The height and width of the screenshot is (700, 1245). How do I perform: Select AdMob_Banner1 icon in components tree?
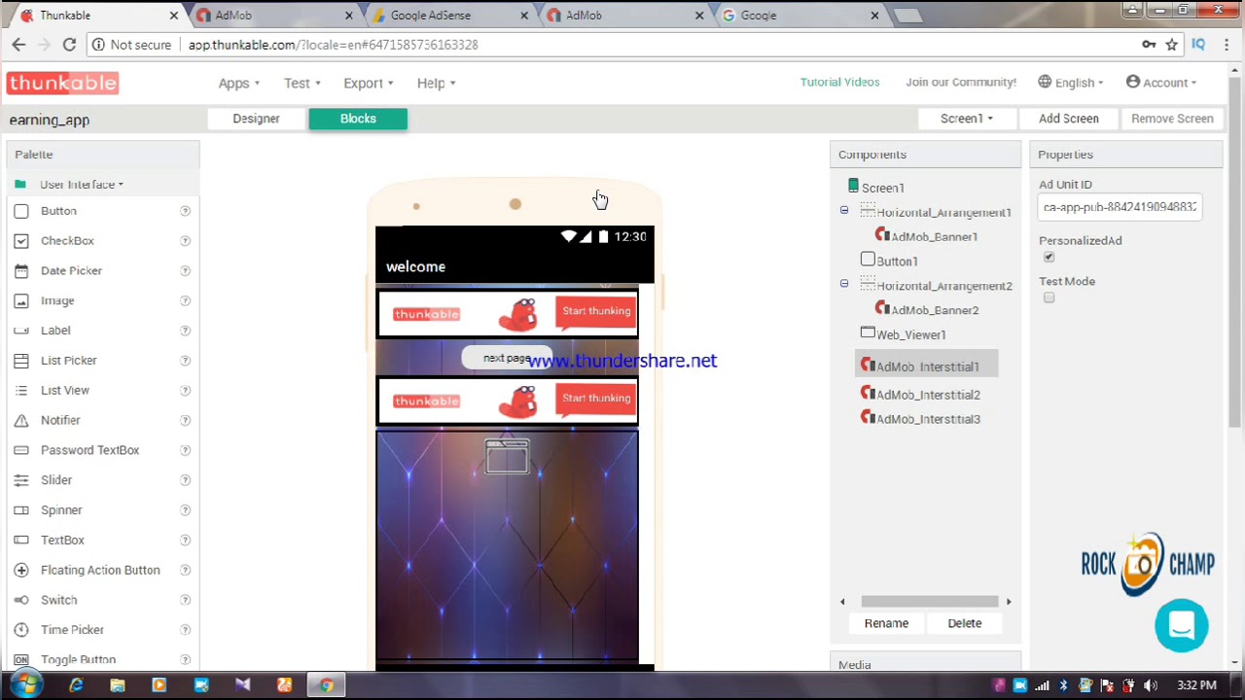pyautogui.click(x=882, y=235)
